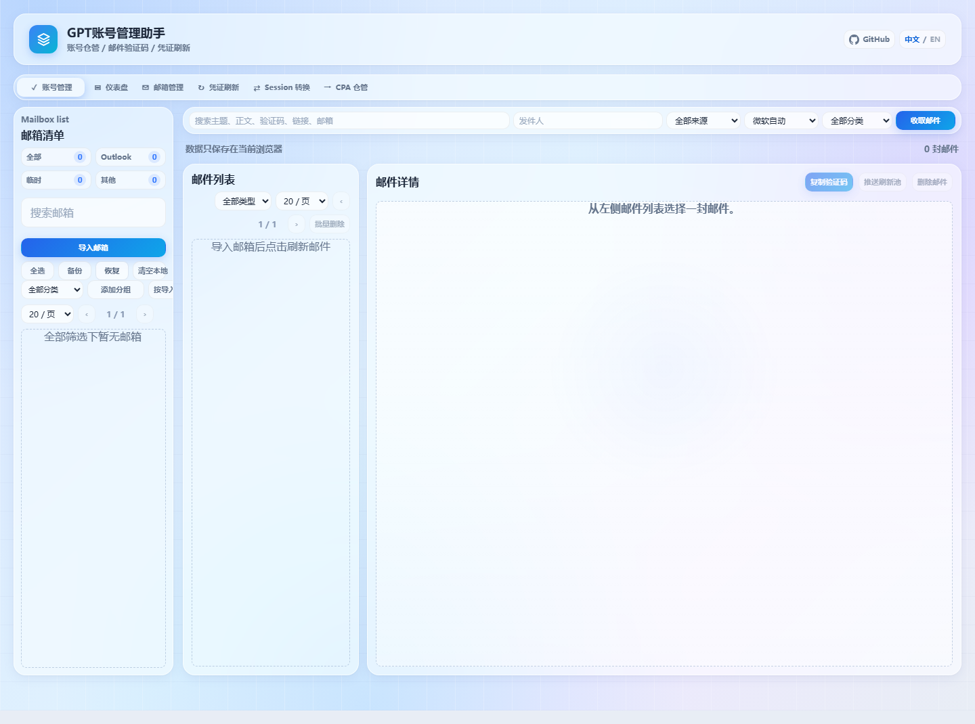Click the 邮件详情 heading

pyautogui.click(x=397, y=182)
